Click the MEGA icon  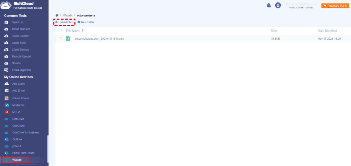(7, 112)
